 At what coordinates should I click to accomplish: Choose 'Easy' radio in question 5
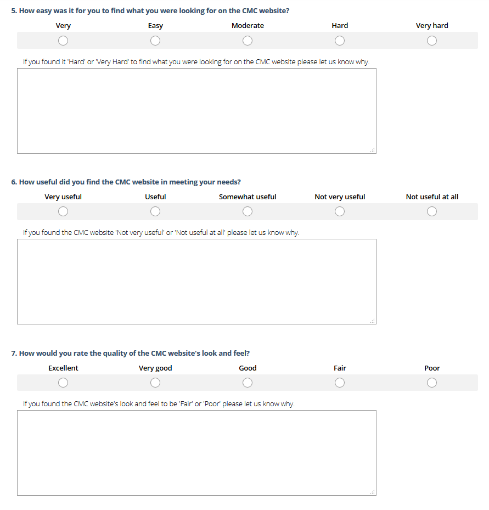pyautogui.click(x=155, y=41)
